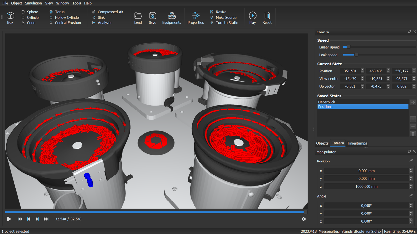Toggle Position lock in Manipulator
The width and height of the screenshot is (417, 234).
click(411, 161)
